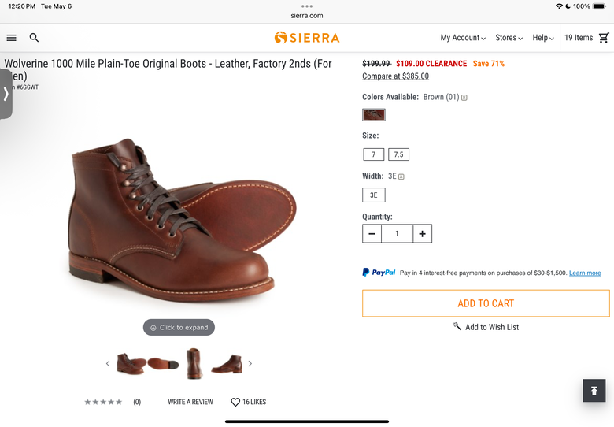Open the hamburger navigation menu

[11, 38]
